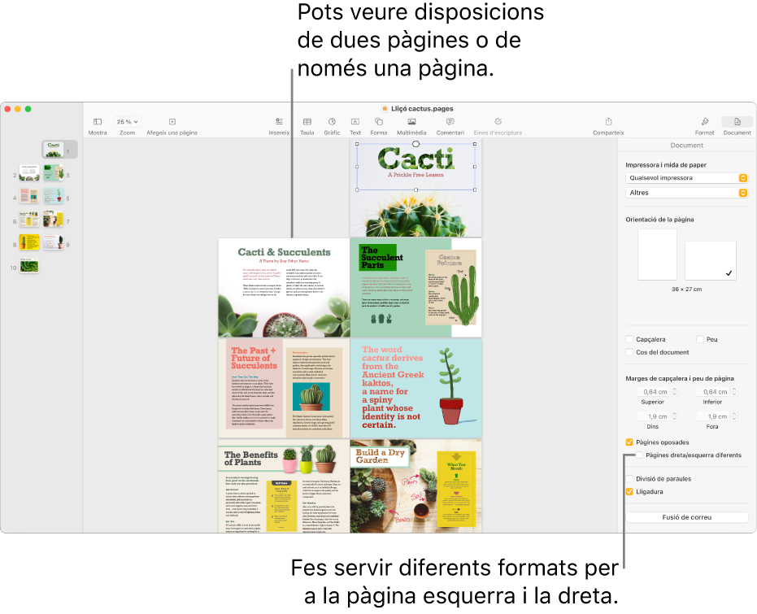
Task: Open the Mostra view menu icon
Action: point(98,122)
